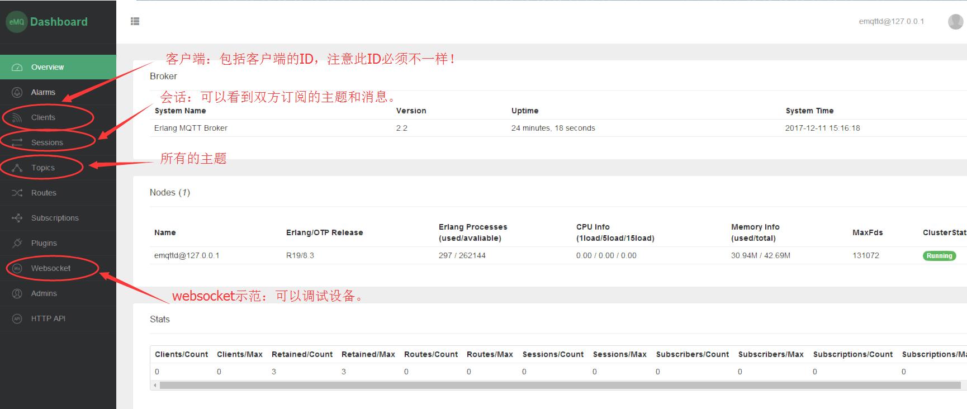The image size is (967, 409).
Task: Select uptime 24 minutes, 18 seconds
Action: [x=553, y=128]
